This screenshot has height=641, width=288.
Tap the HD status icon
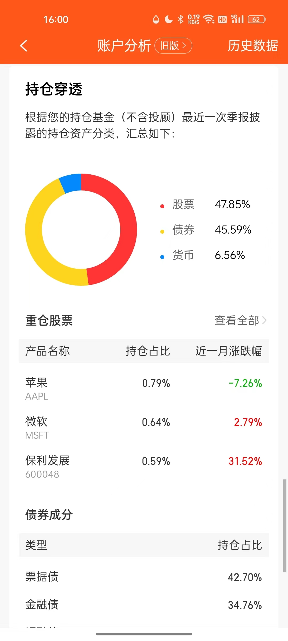(222, 19)
